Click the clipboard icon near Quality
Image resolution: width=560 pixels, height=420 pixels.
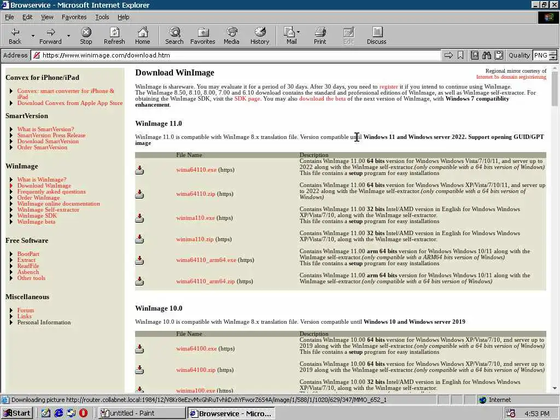coord(499,55)
